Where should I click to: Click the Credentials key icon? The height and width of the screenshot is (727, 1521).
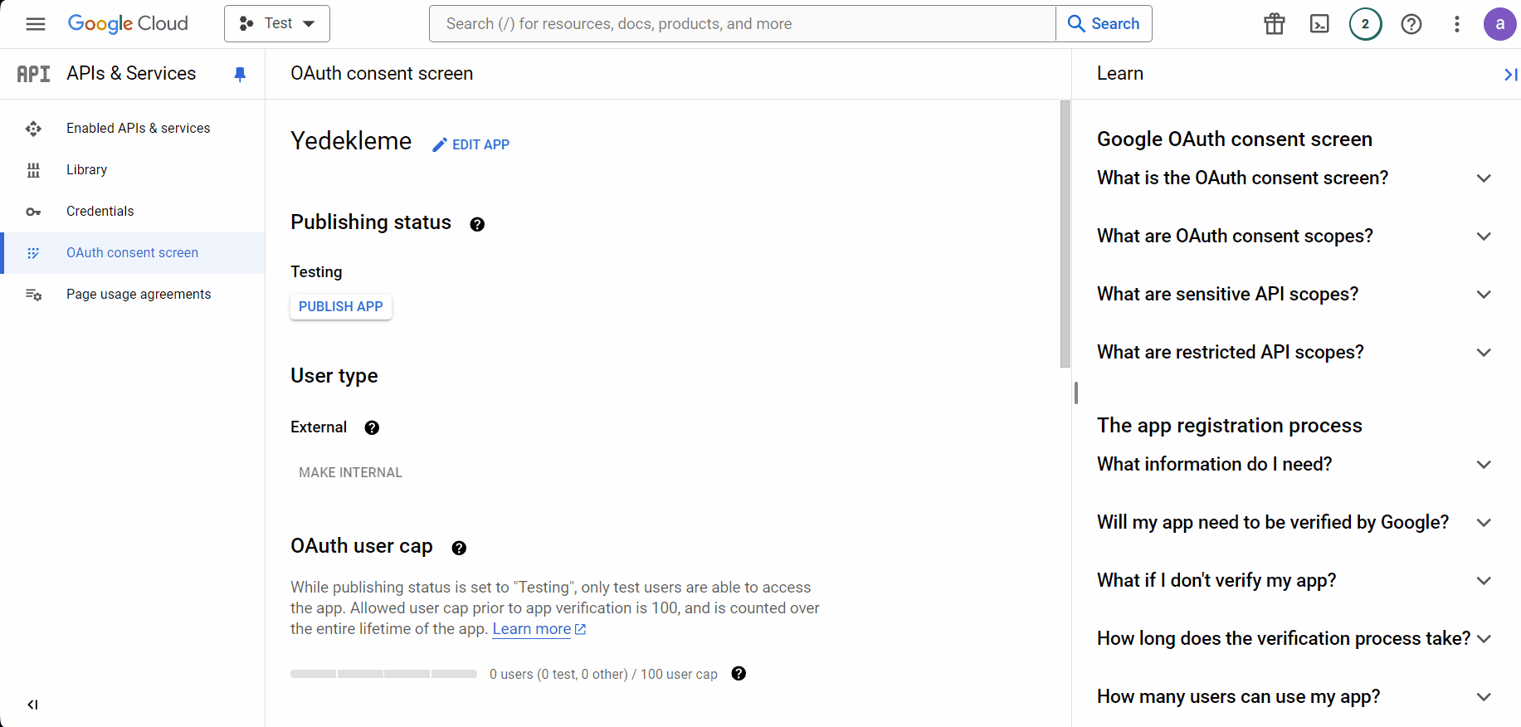point(33,212)
